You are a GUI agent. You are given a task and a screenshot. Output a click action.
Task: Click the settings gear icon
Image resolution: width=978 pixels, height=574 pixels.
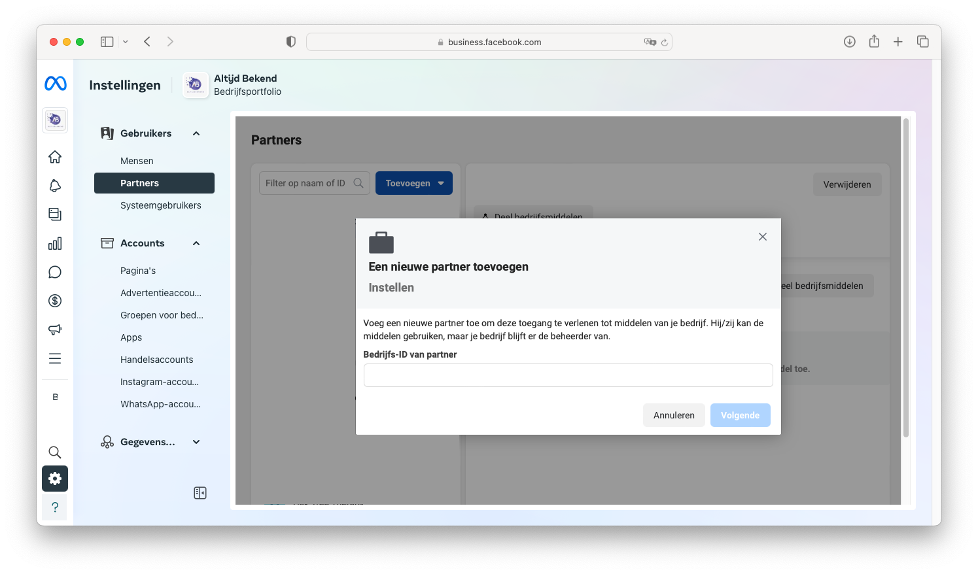pos(55,479)
